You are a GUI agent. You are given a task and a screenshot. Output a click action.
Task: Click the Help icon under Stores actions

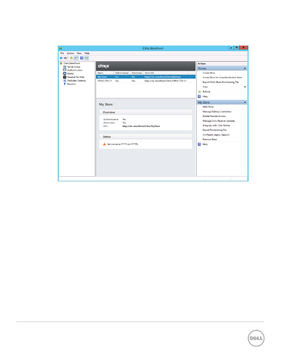pos(199,96)
